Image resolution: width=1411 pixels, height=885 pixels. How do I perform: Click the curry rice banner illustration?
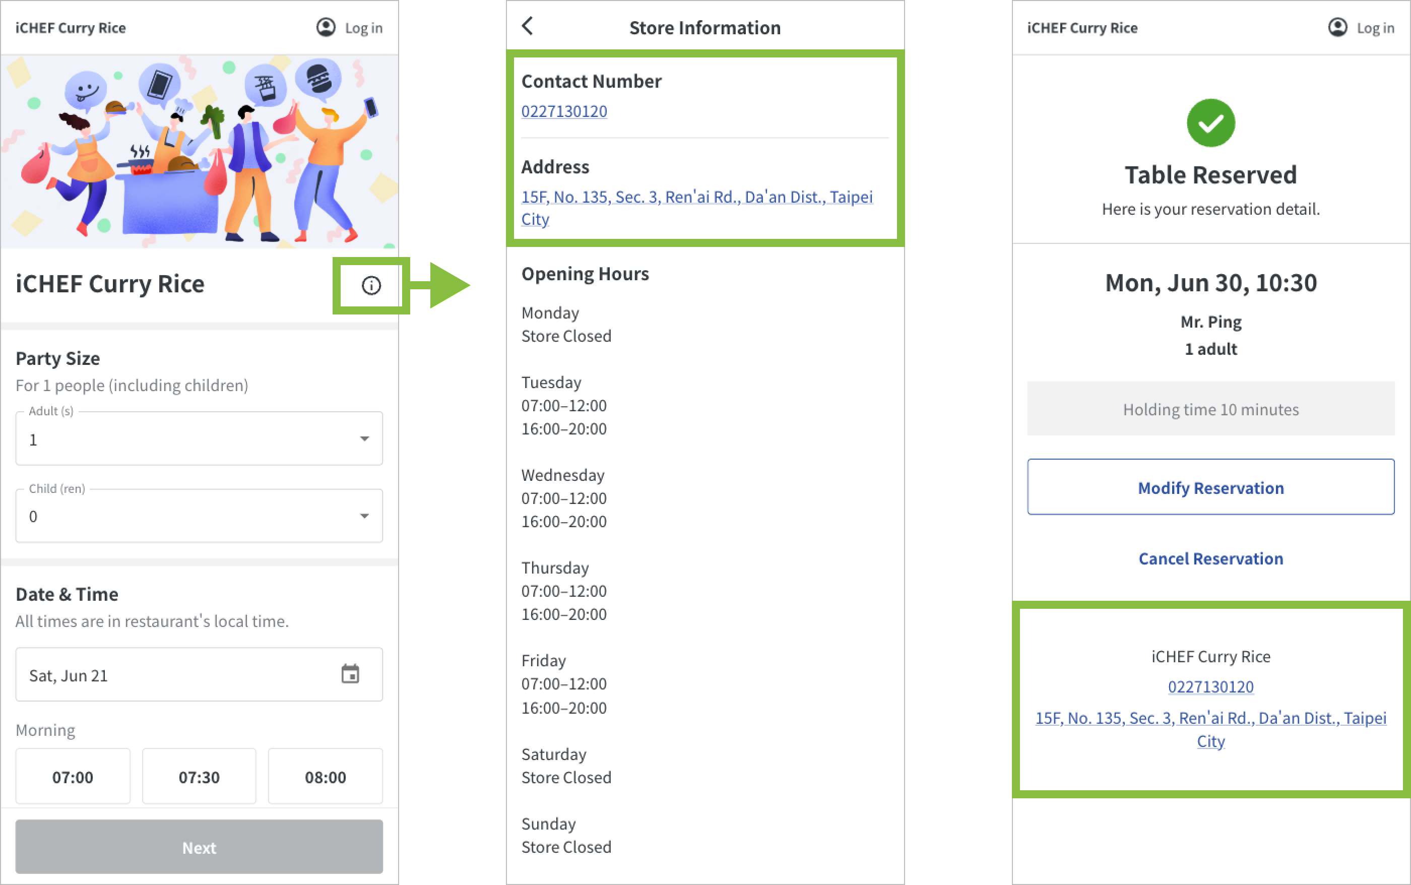(x=199, y=151)
